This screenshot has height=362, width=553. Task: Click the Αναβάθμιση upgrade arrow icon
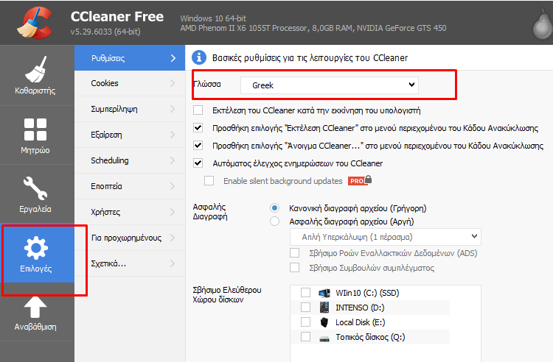point(35,307)
